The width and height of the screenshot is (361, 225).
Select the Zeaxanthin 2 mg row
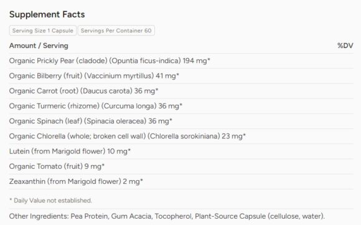181,181
